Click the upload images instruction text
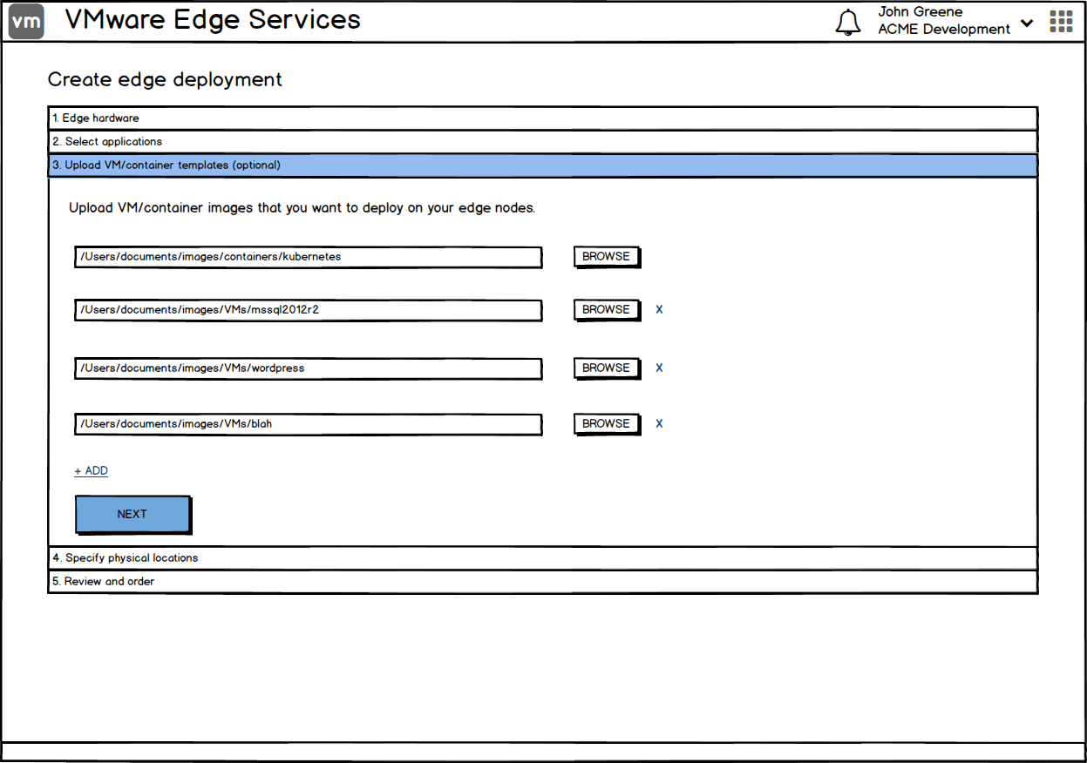The height and width of the screenshot is (763, 1087). (302, 209)
